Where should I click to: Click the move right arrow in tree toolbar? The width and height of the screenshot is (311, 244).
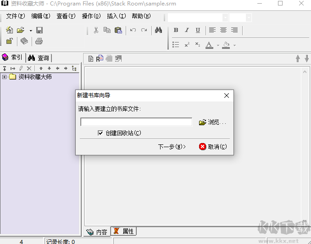pos(66,69)
